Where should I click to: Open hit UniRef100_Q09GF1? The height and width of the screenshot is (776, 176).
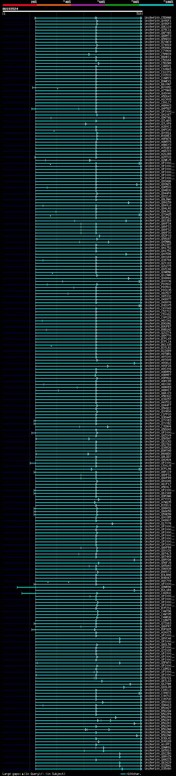point(158,21)
